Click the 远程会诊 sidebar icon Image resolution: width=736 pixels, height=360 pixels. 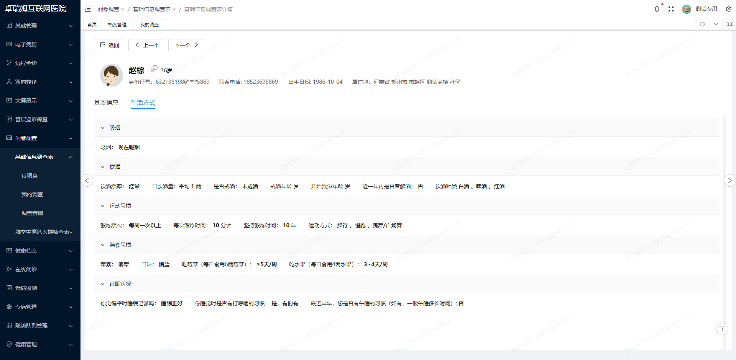click(9, 63)
